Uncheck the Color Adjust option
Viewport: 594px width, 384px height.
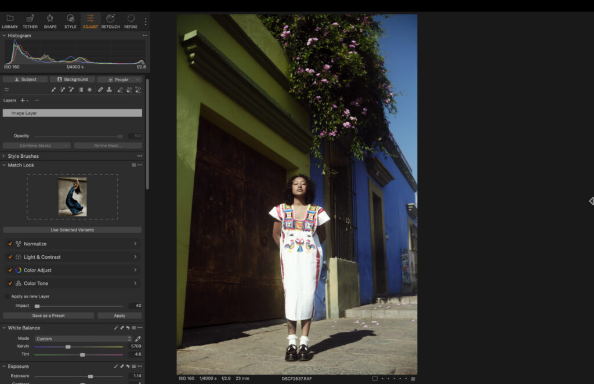coord(9,270)
